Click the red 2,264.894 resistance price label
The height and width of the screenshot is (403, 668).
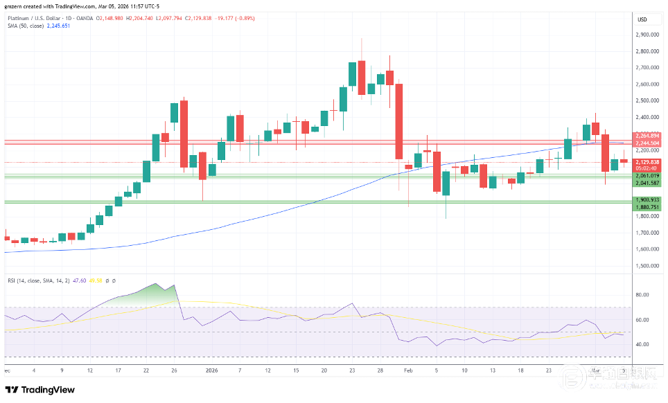646,136
